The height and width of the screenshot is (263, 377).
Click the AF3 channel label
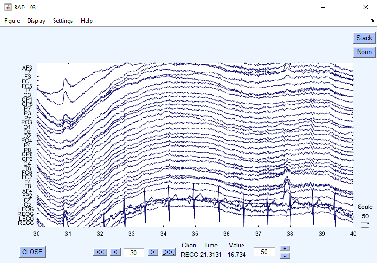(x=27, y=68)
